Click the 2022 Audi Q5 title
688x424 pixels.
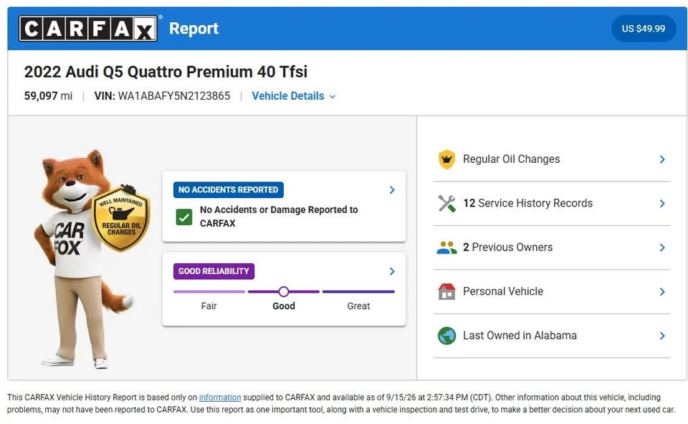[x=166, y=72]
